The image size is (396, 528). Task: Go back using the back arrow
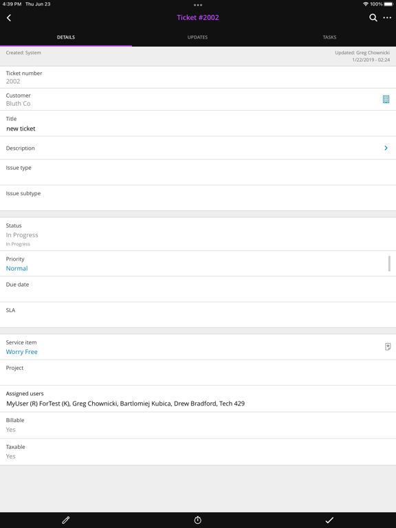tap(9, 18)
